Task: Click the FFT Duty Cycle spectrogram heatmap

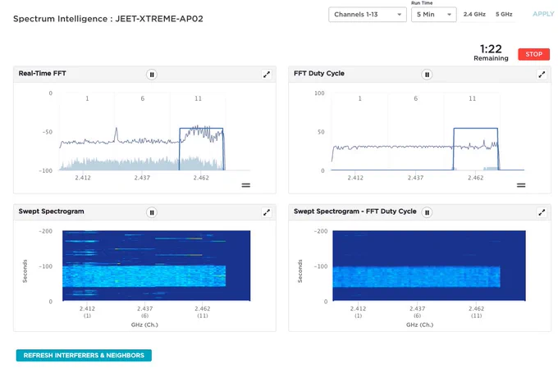Action: click(429, 266)
